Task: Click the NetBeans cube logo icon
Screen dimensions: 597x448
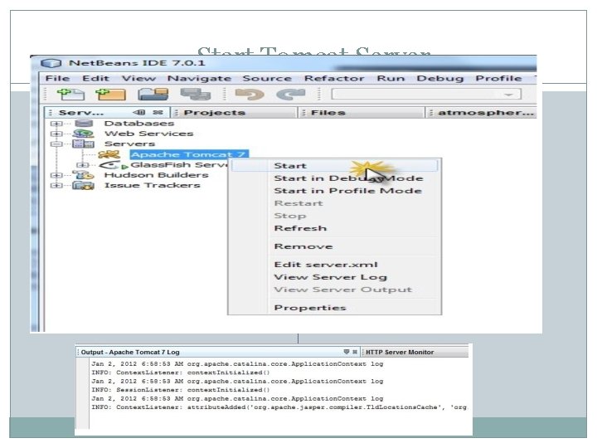Action: tap(51, 63)
